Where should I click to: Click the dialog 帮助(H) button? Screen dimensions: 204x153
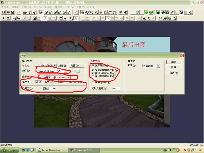(174, 73)
